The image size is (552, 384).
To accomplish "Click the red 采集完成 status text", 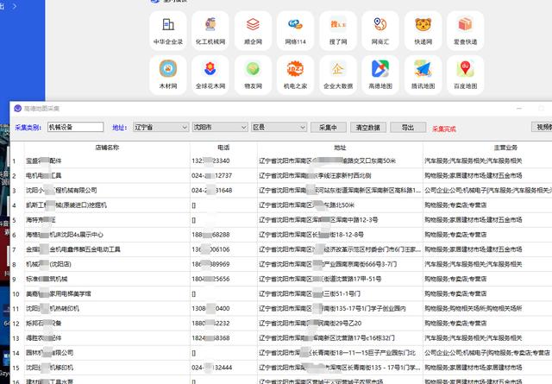I will 444,129.
